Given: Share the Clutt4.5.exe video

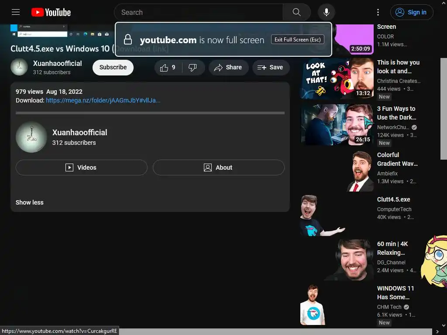Looking at the screenshot, I should pos(228,68).
